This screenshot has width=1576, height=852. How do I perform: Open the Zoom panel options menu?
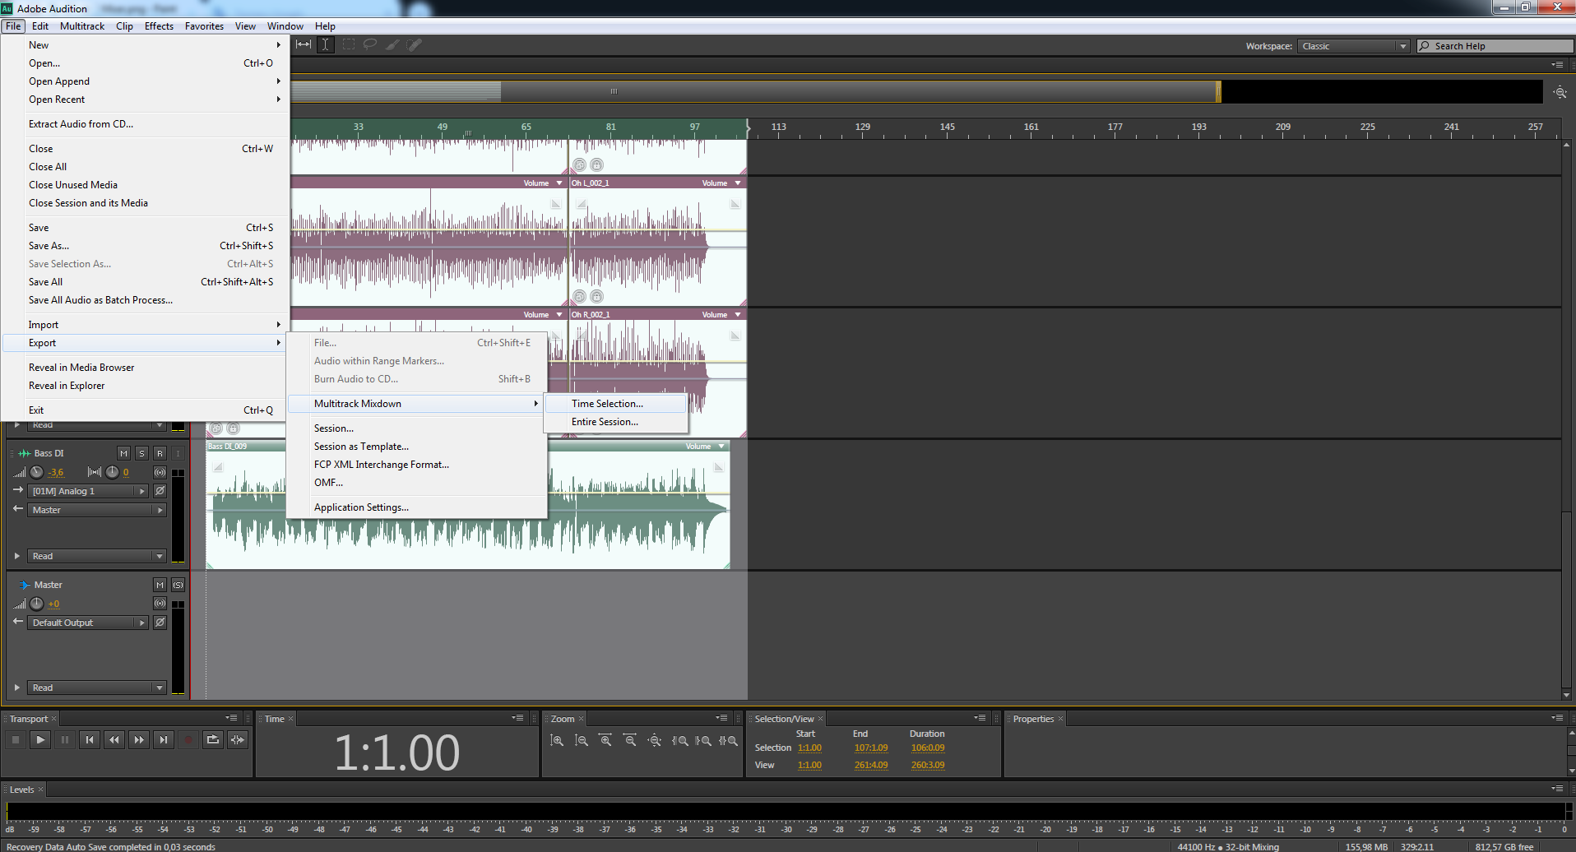tap(721, 718)
